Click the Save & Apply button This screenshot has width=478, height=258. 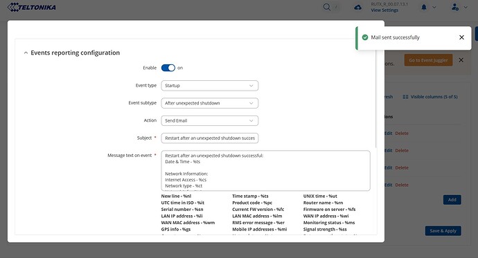click(443, 230)
